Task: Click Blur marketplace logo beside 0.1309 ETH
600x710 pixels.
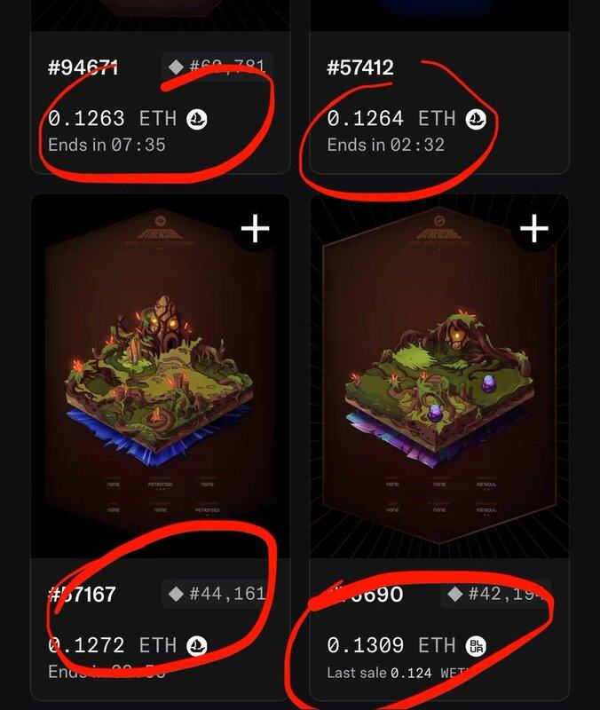Action: (x=476, y=645)
